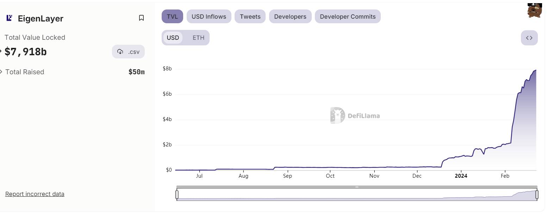This screenshot has width=547, height=215.
Task: Click the $2b y-axis label
Action: pyautogui.click(x=167, y=145)
